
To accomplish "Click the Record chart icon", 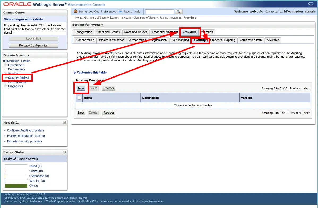I will pos(120,11).
